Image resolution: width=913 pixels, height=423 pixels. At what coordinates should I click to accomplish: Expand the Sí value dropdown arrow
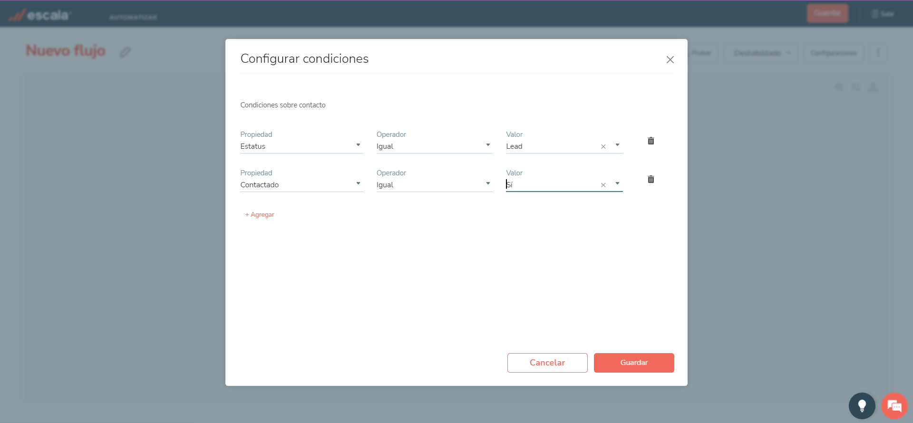pos(617,183)
